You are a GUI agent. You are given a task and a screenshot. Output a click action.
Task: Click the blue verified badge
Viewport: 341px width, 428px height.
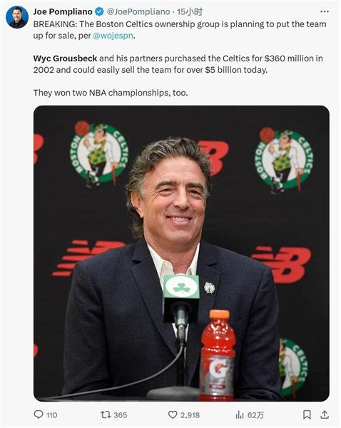tap(99, 11)
